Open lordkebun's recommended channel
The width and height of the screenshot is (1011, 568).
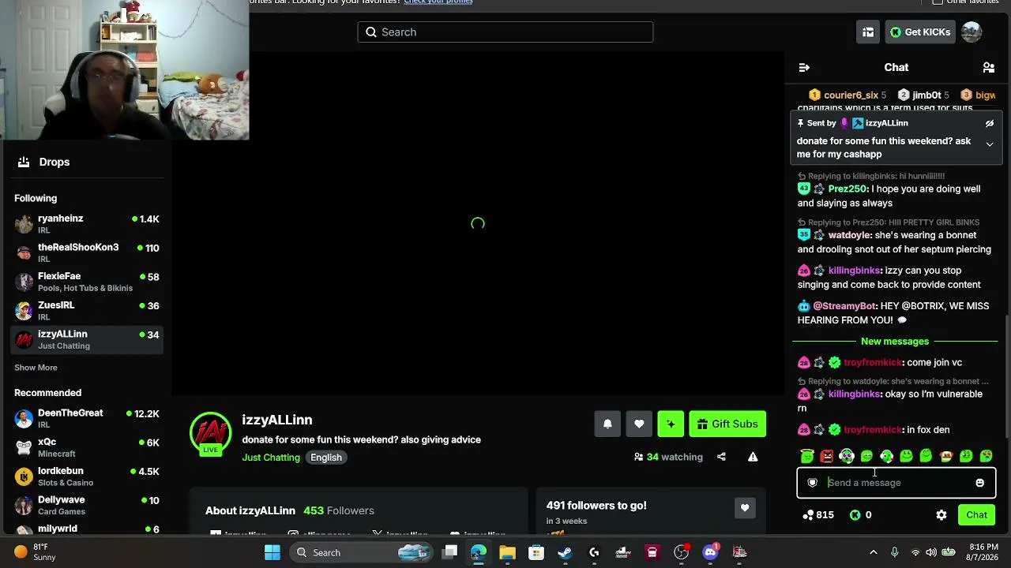tap(87, 476)
